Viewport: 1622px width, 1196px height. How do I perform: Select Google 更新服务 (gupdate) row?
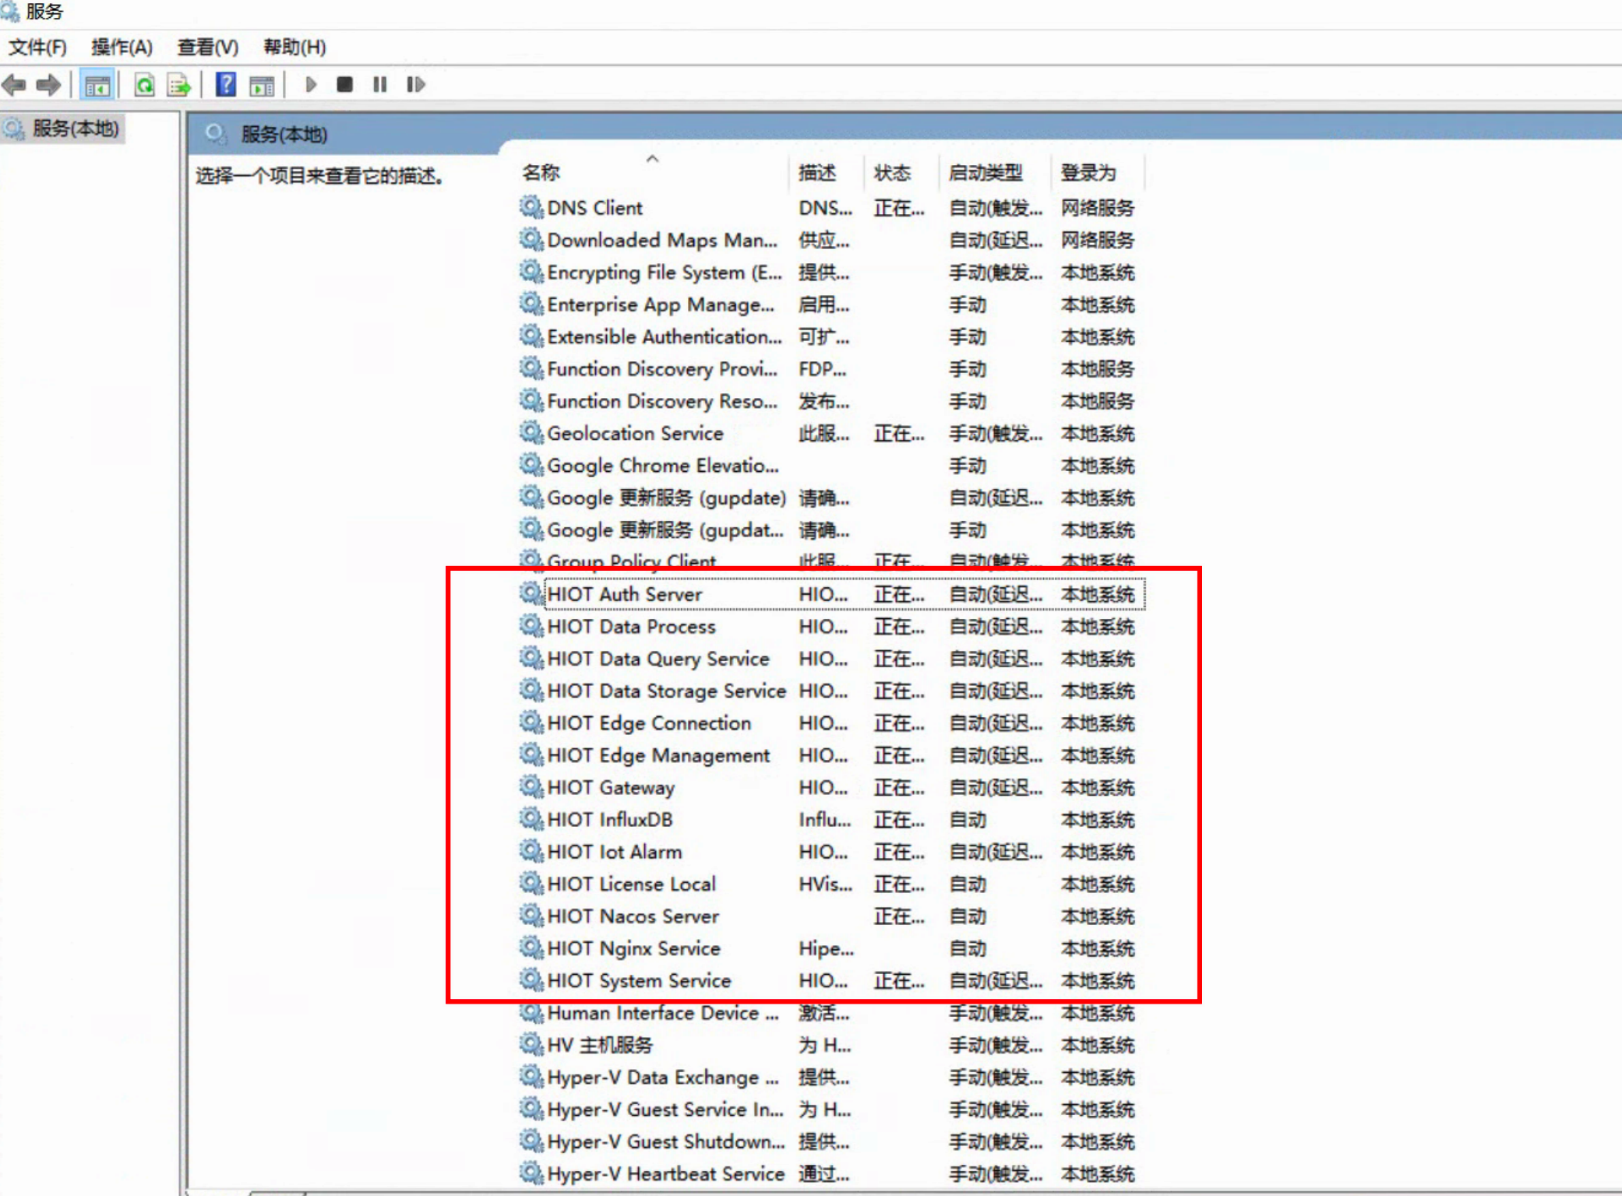coord(830,498)
